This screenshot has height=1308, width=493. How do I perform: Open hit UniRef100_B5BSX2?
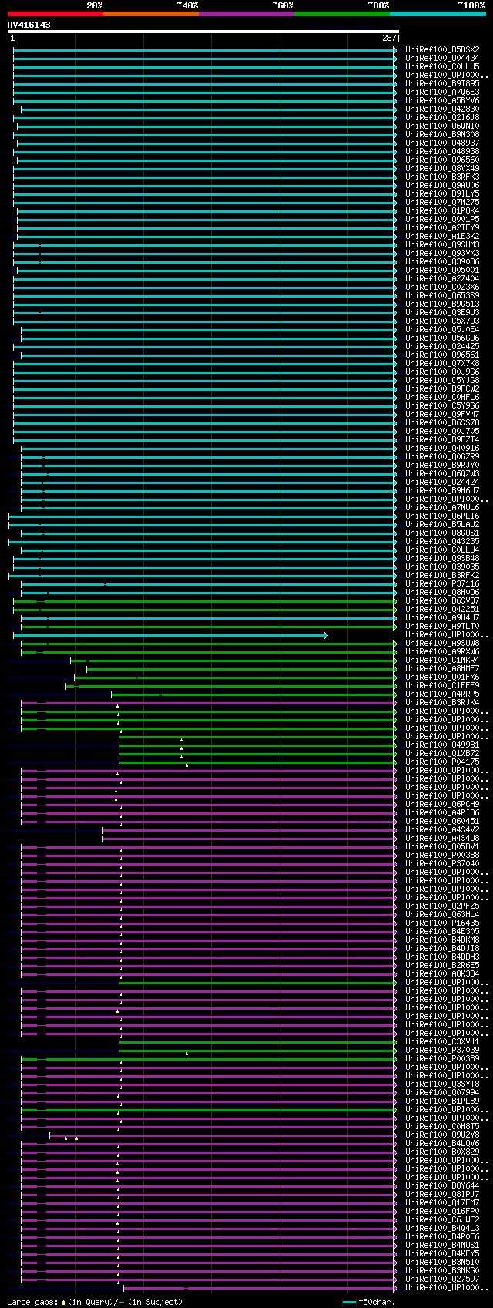point(442,49)
